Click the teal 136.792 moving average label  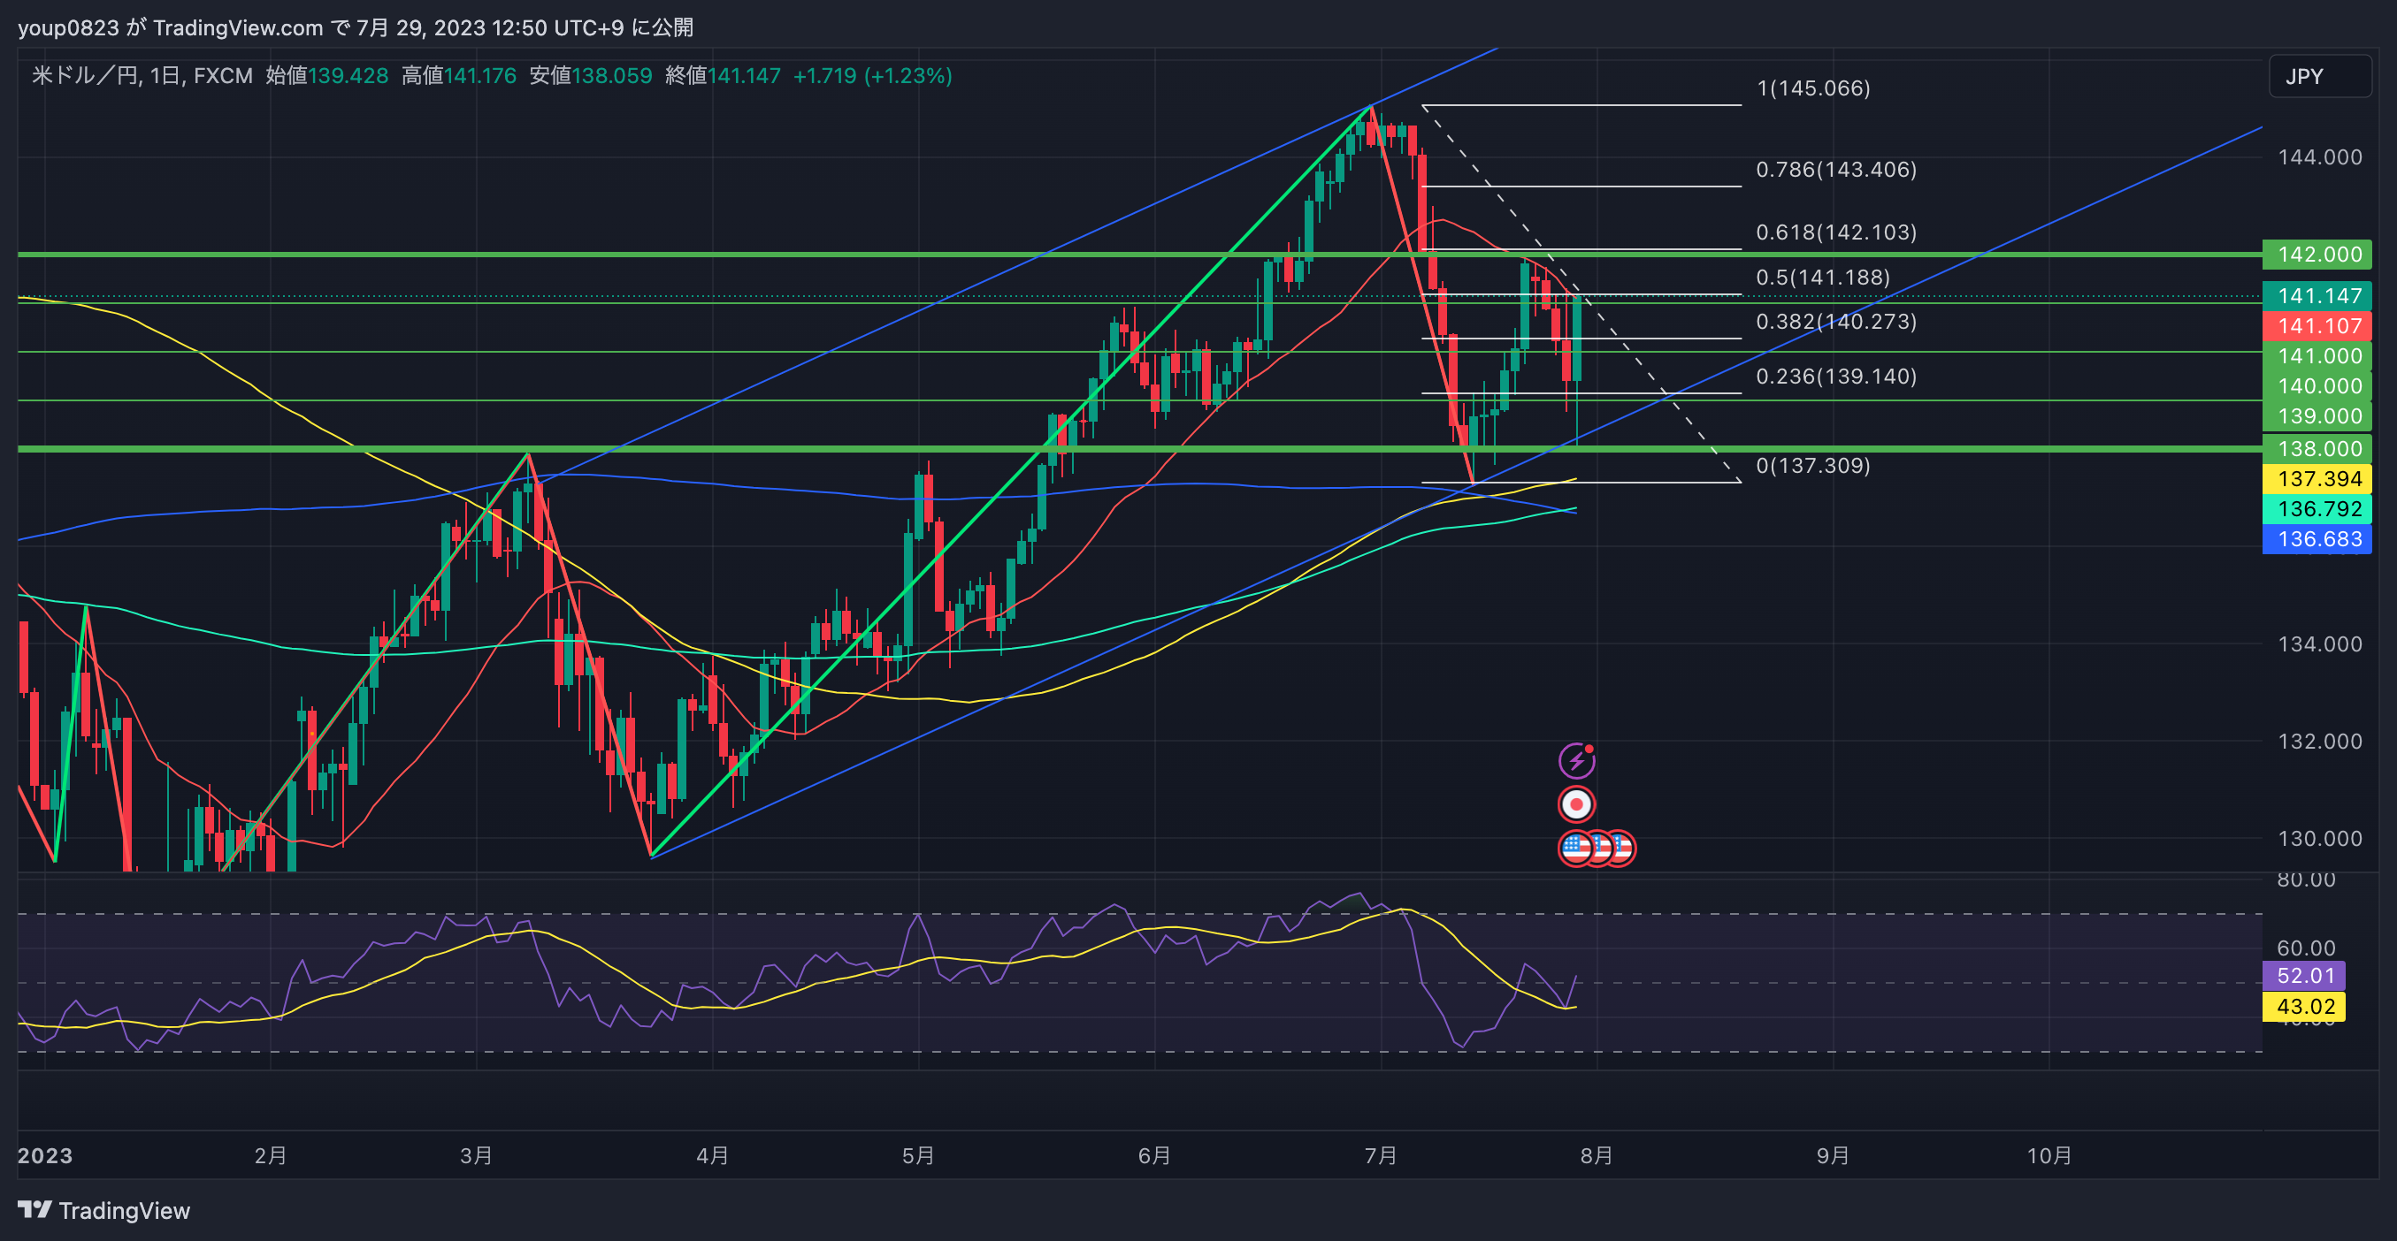pyautogui.click(x=2317, y=509)
